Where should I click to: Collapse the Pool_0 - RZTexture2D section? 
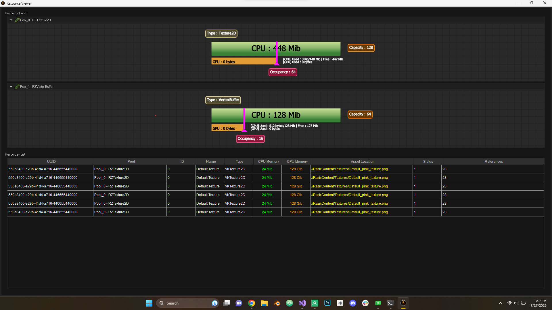point(11,20)
